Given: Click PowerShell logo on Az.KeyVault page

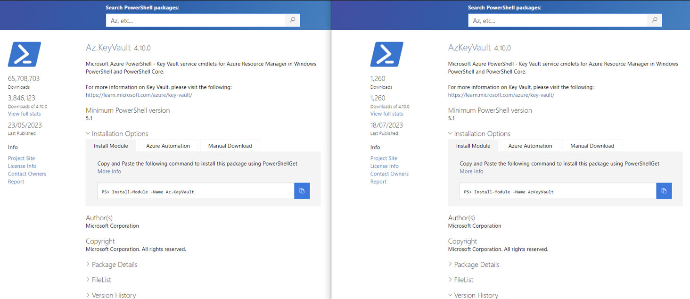Looking at the screenshot, I should pyautogui.click(x=25, y=54).
